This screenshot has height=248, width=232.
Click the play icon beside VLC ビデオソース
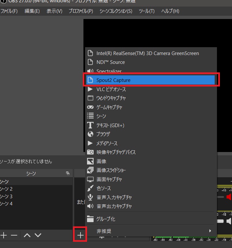pos(90,89)
